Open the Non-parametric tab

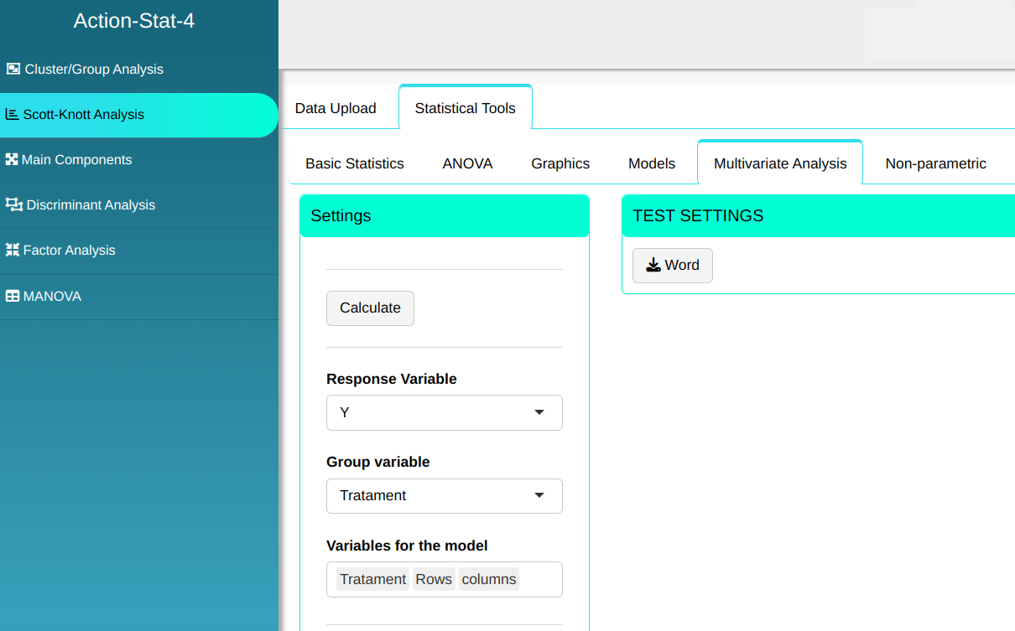tap(935, 163)
